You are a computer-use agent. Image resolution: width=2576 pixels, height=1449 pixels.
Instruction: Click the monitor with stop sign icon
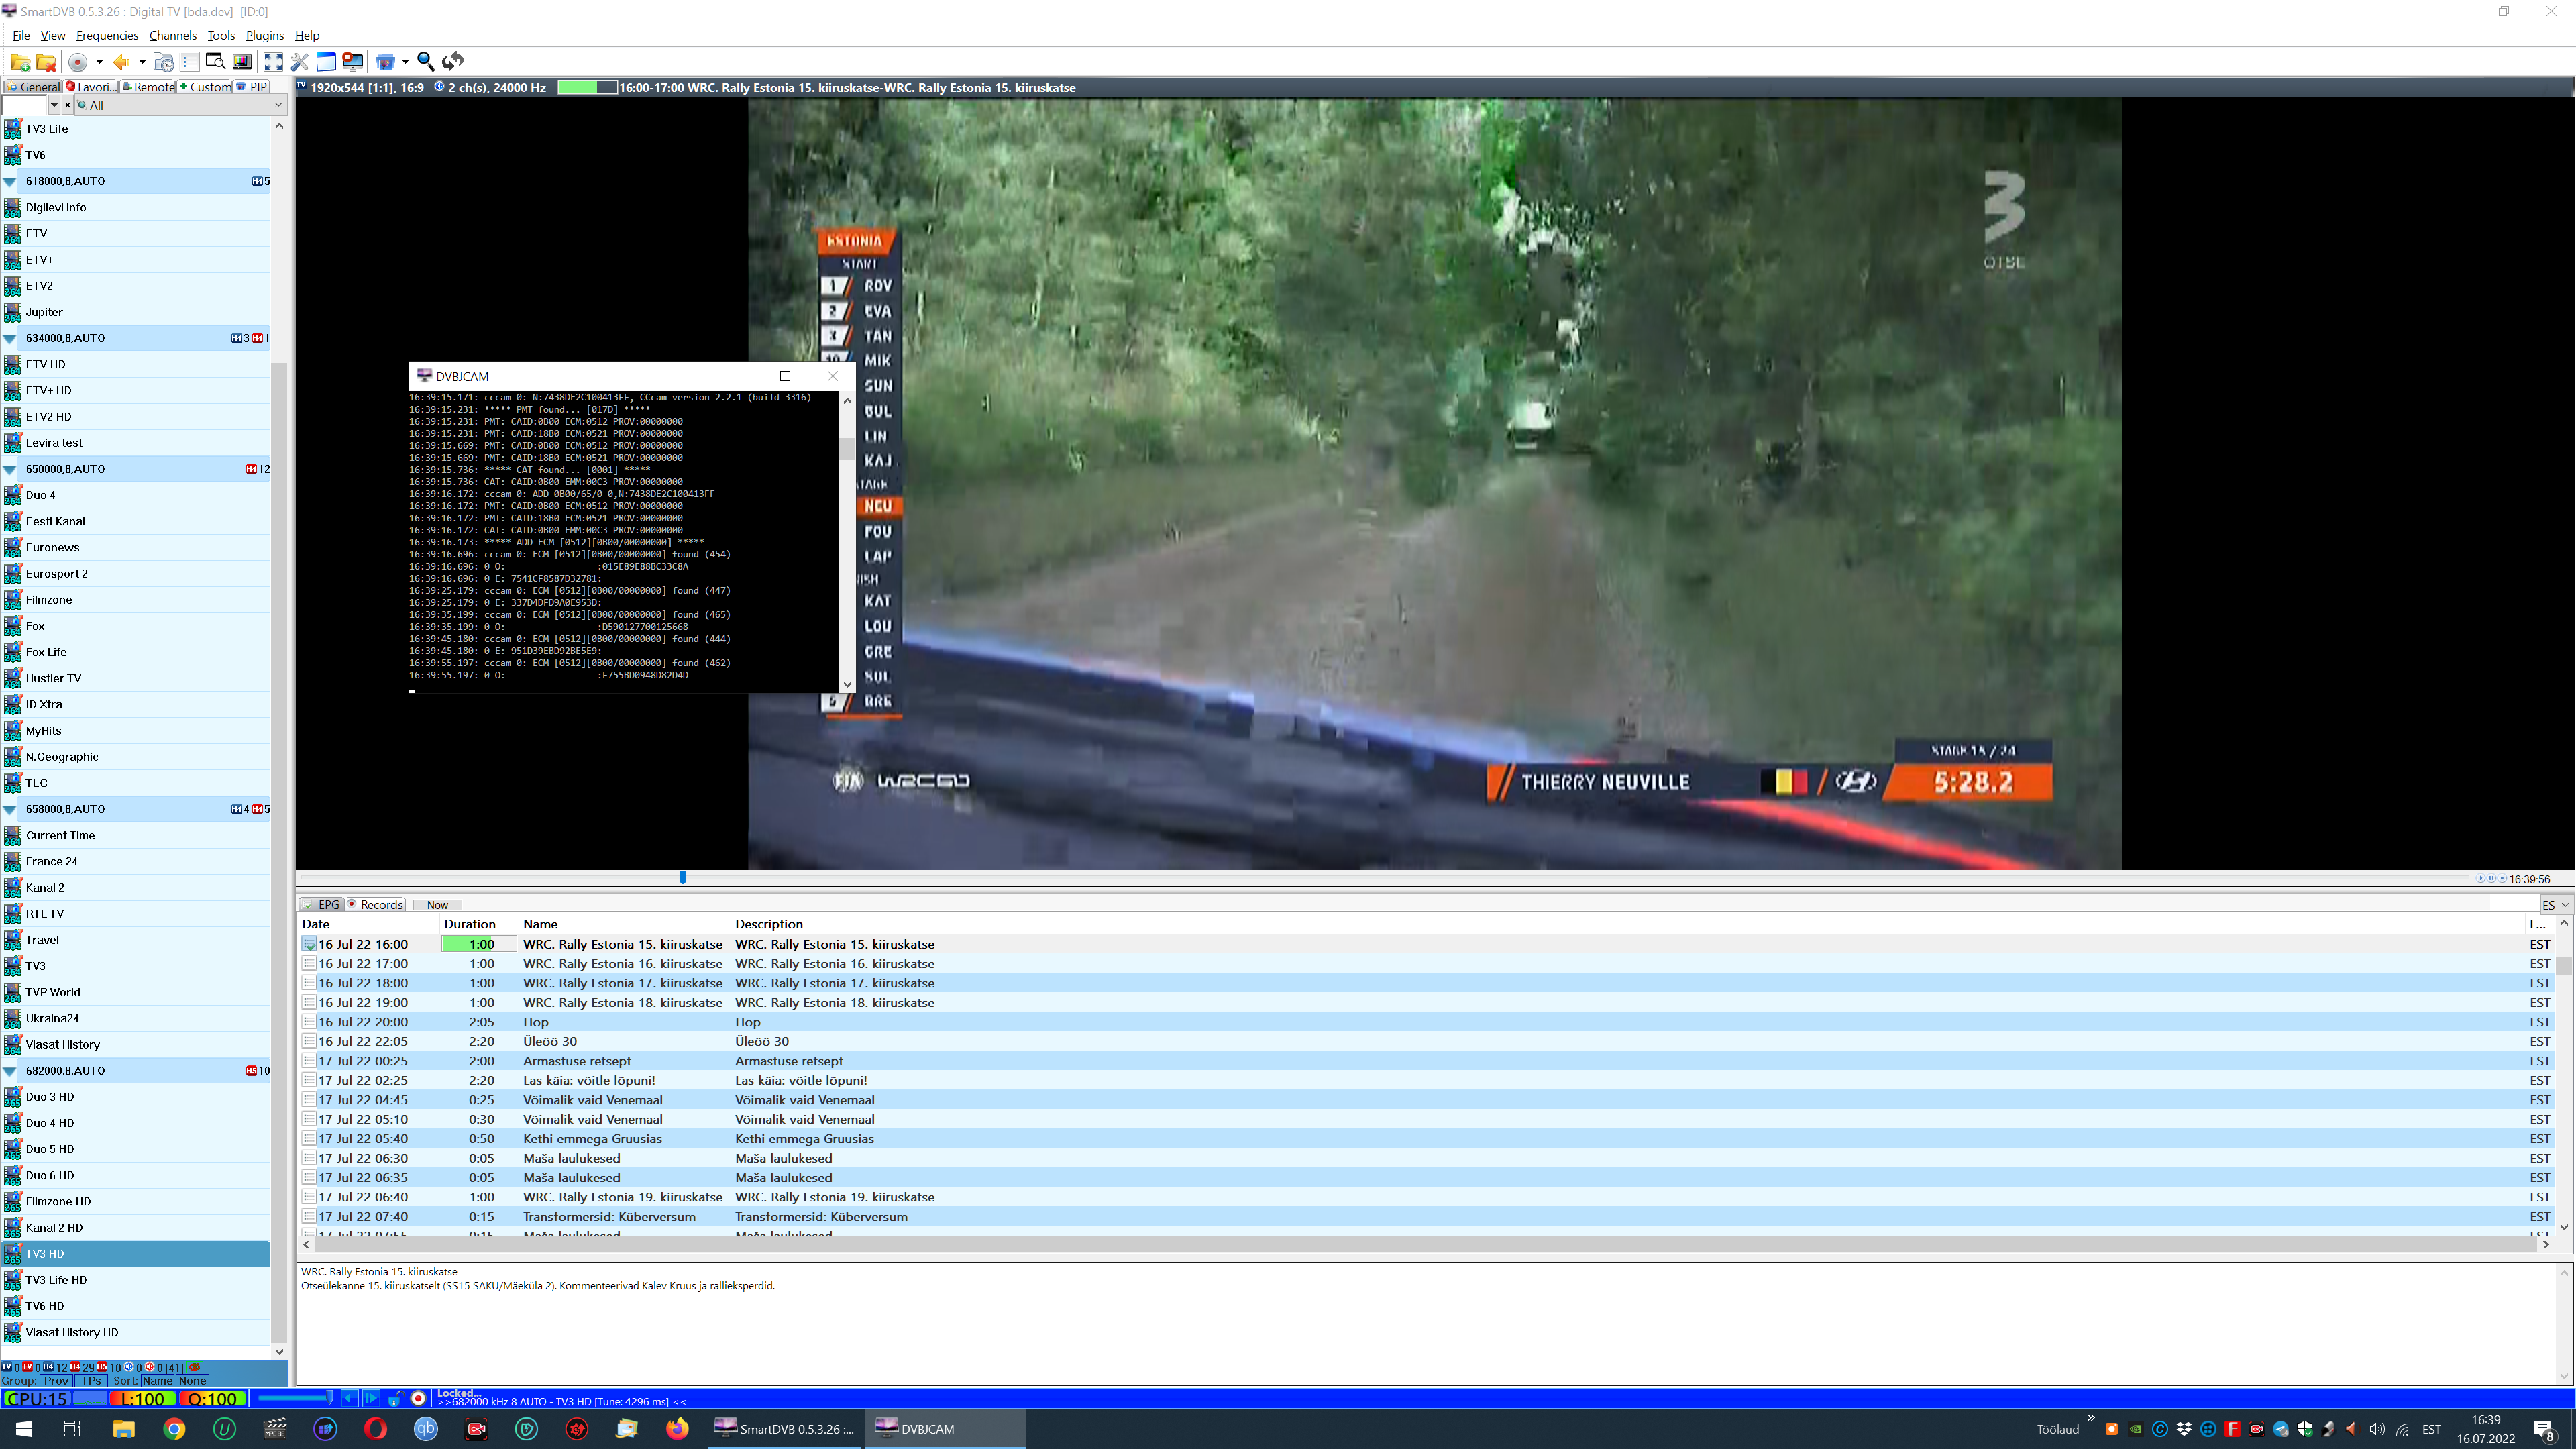(x=353, y=62)
